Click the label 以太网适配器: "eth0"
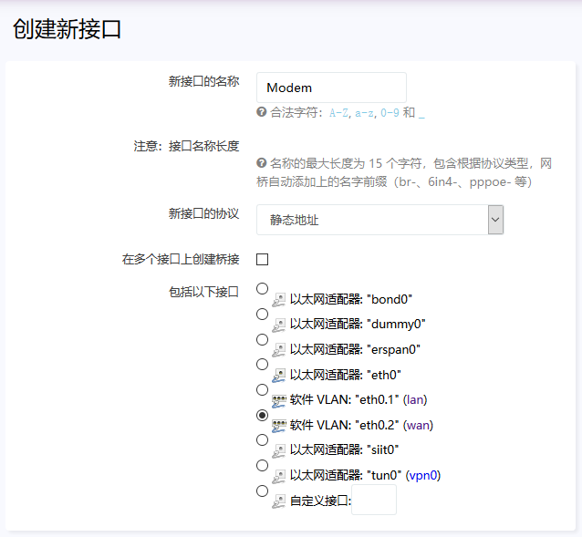The width and height of the screenshot is (582, 537). coord(345,375)
